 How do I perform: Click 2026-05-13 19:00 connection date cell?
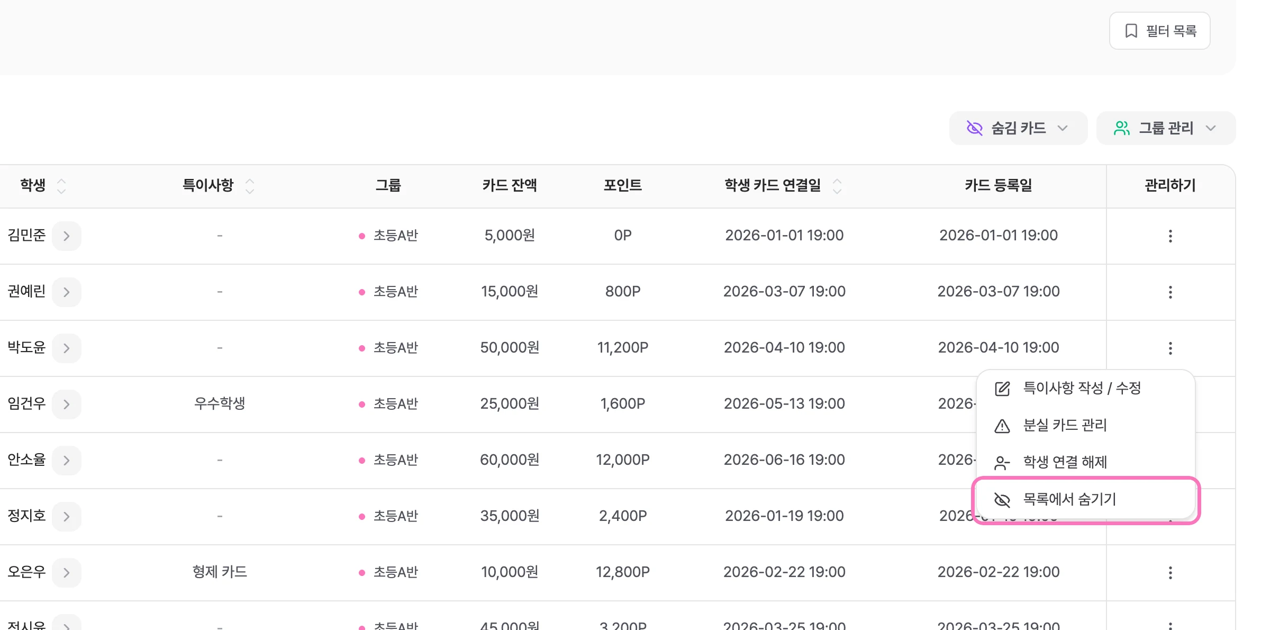click(784, 404)
